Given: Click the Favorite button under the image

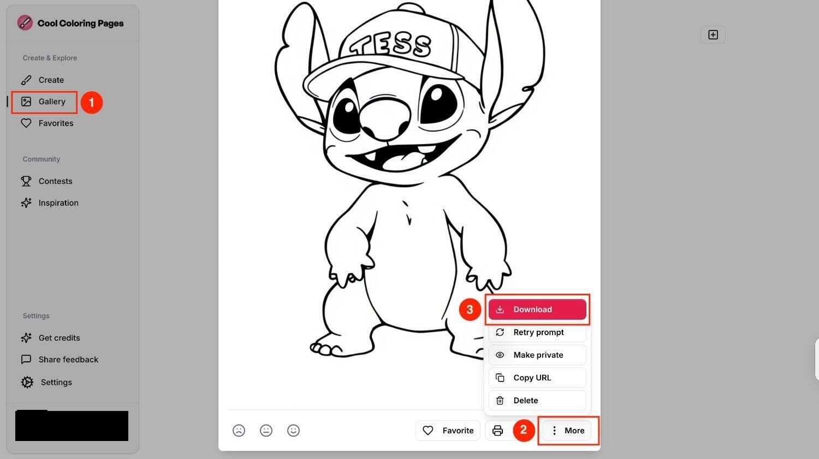Looking at the screenshot, I should (x=448, y=431).
